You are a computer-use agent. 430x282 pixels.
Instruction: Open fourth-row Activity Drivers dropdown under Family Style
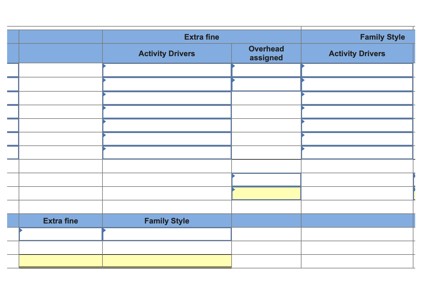[357, 112]
